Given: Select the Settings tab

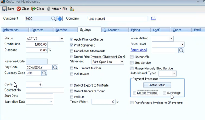Looking at the screenshot, I should 89,30.
